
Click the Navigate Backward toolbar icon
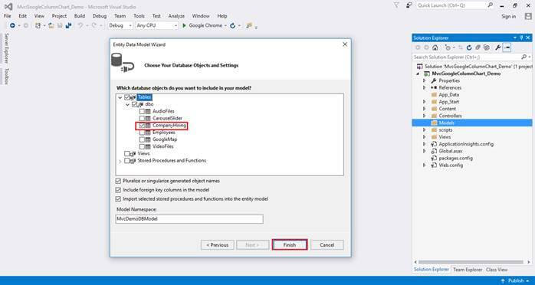click(12, 25)
